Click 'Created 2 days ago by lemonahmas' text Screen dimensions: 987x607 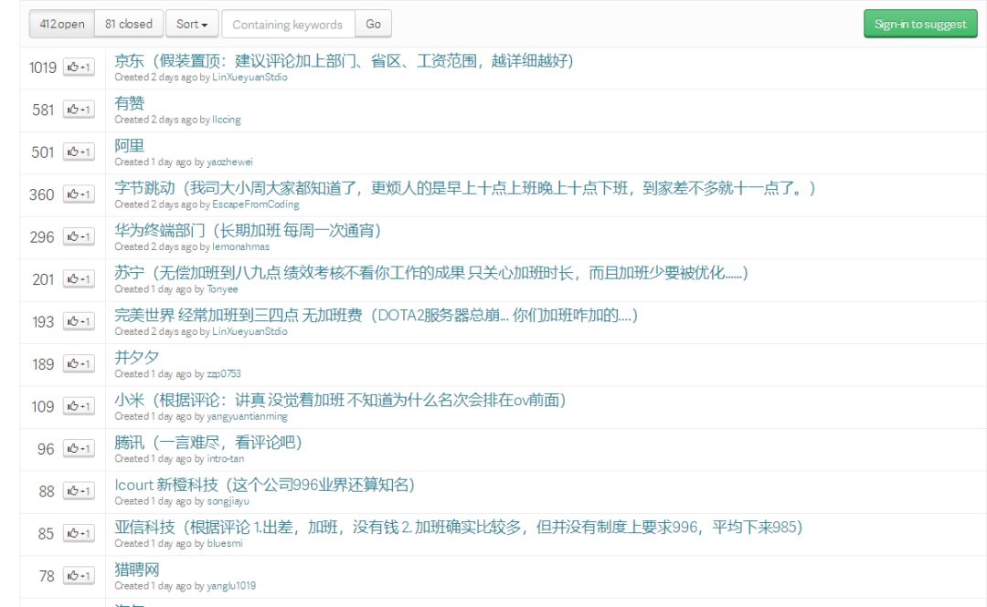pos(192,246)
